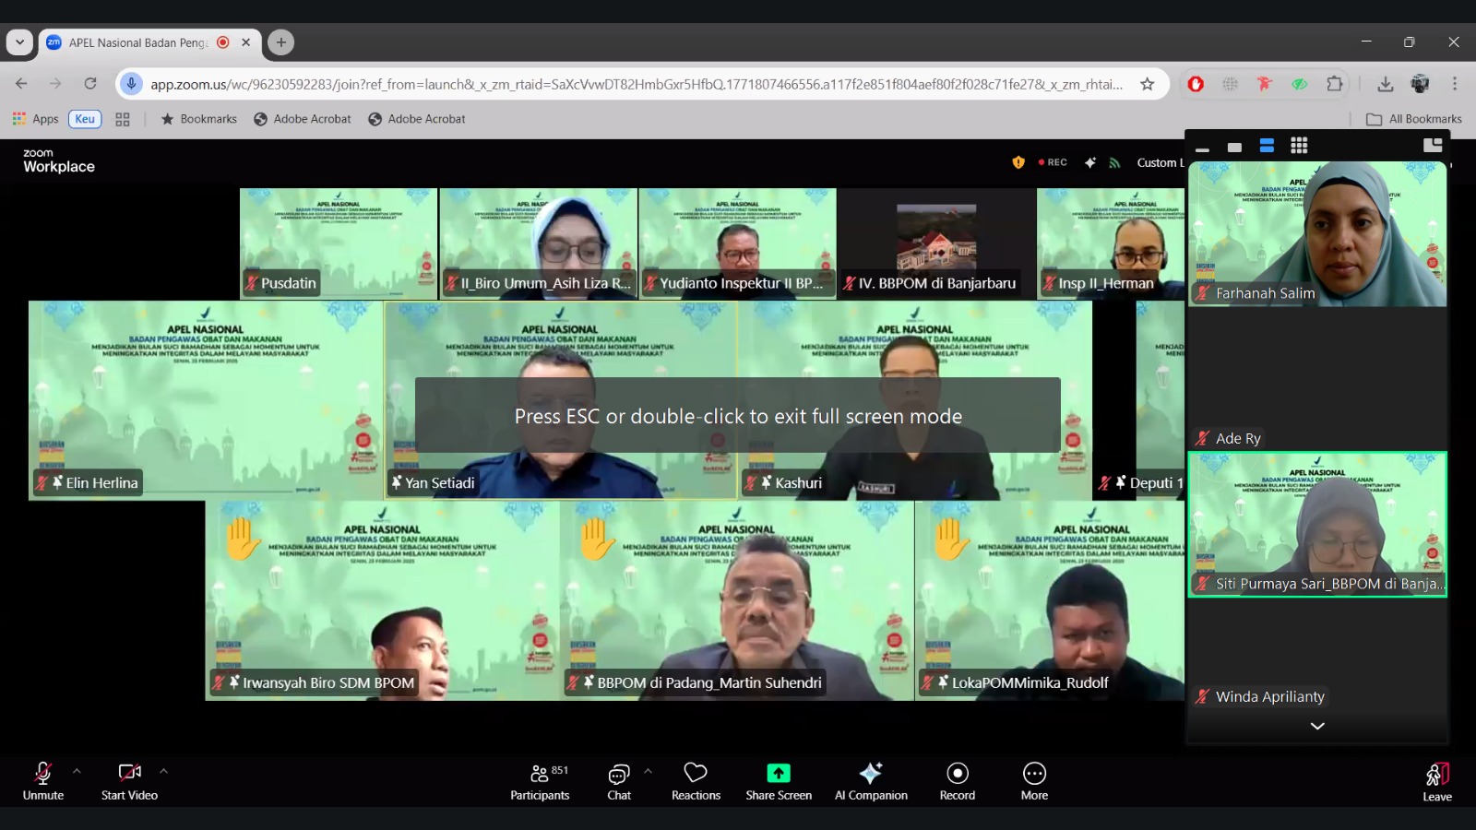Unmute the microphone

(43, 781)
